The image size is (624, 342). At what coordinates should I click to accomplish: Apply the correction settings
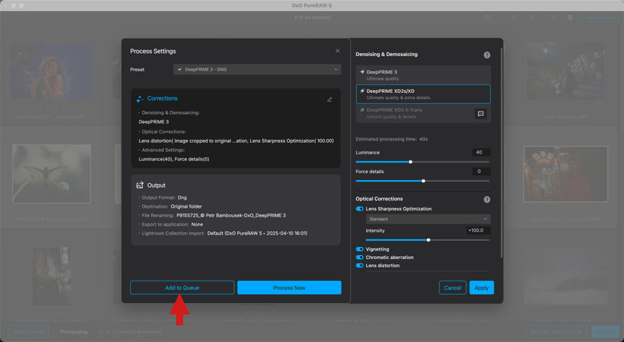coord(482,287)
